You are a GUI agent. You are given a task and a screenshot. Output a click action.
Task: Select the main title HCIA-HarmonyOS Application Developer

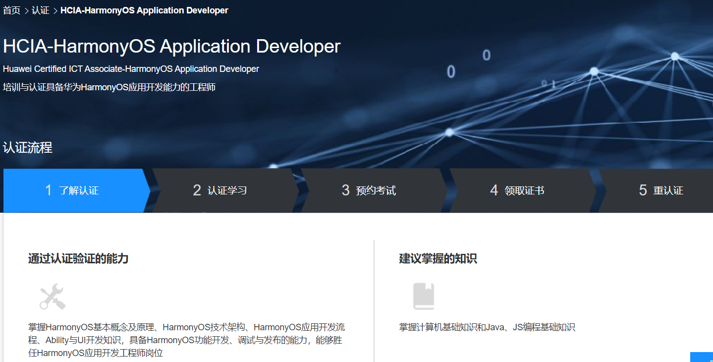point(172,46)
